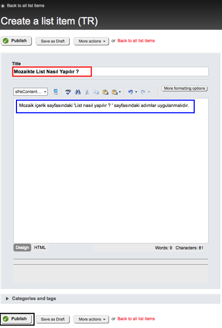222x328 pixels.
Task: Open the Paste options dropdown arrow
Action: [120, 92]
